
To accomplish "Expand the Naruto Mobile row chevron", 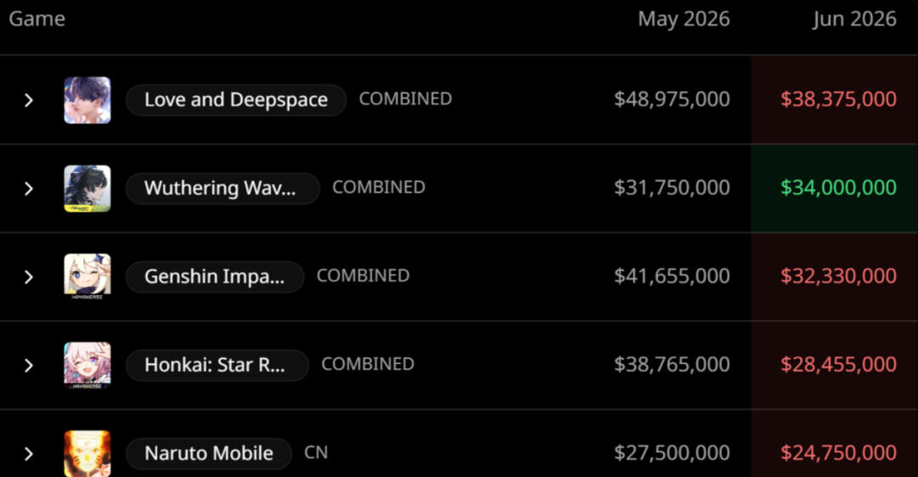I will [x=29, y=453].
